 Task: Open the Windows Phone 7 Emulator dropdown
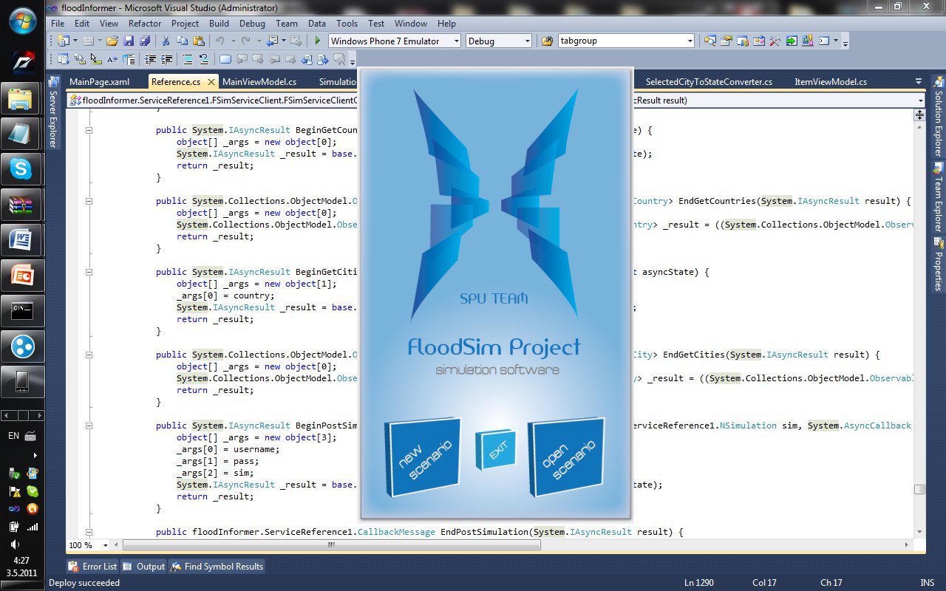(456, 41)
